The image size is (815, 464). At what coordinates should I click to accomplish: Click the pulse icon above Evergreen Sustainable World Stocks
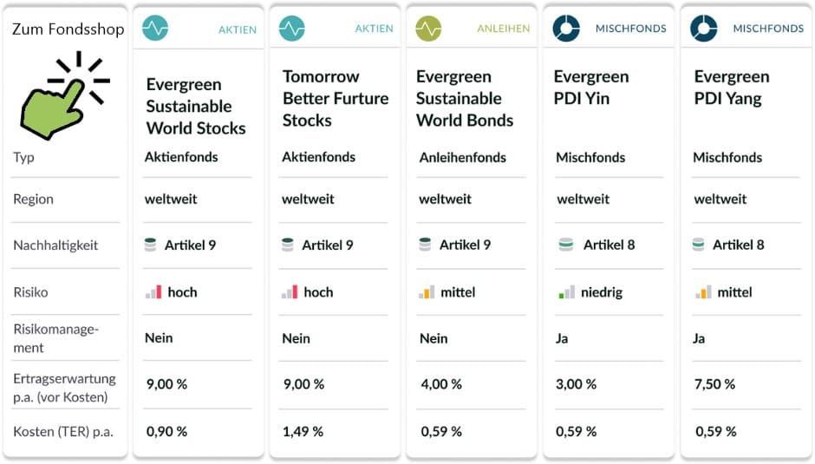[x=155, y=29]
